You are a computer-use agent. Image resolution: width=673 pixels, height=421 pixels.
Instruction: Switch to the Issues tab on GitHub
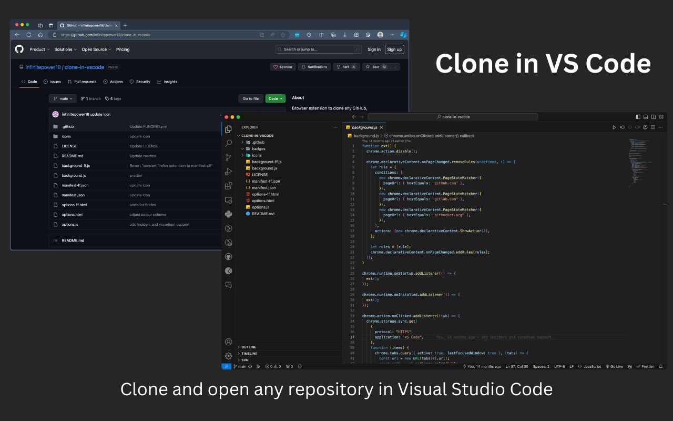pos(52,82)
